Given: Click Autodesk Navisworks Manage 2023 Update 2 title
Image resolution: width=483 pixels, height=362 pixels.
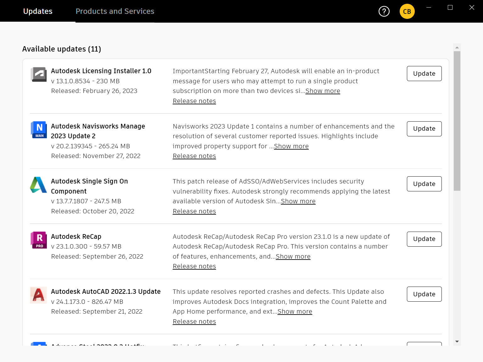Looking at the screenshot, I should tap(98, 131).
